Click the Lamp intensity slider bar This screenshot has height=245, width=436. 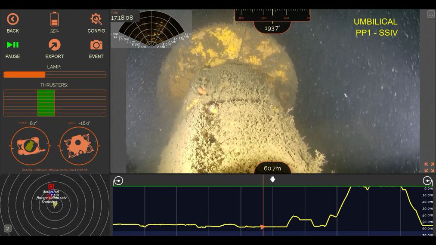tap(55, 75)
